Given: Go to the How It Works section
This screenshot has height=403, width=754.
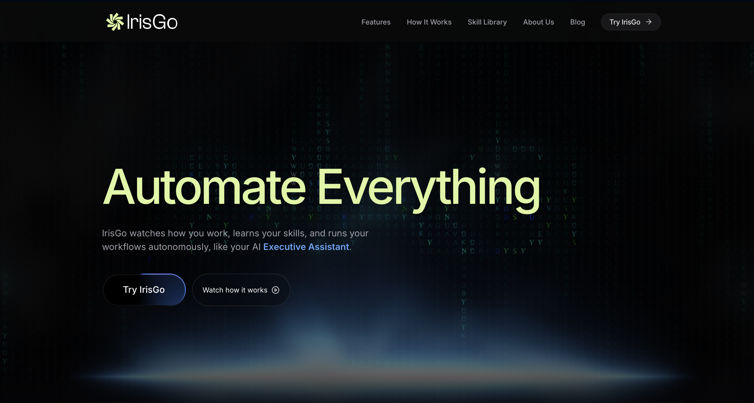Looking at the screenshot, I should click(x=429, y=22).
